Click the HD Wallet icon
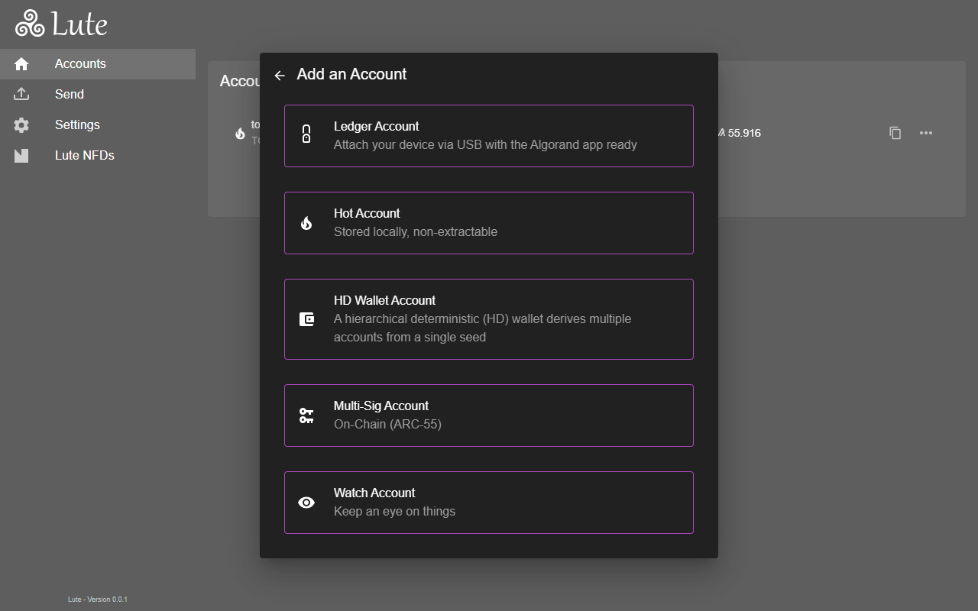 coord(306,319)
